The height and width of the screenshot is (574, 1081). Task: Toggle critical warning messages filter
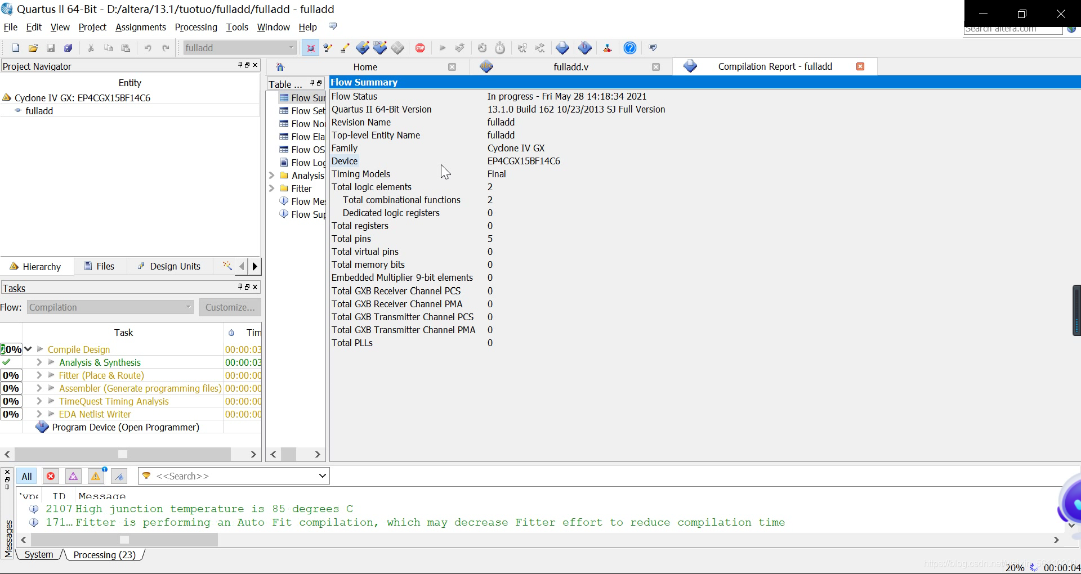(73, 476)
